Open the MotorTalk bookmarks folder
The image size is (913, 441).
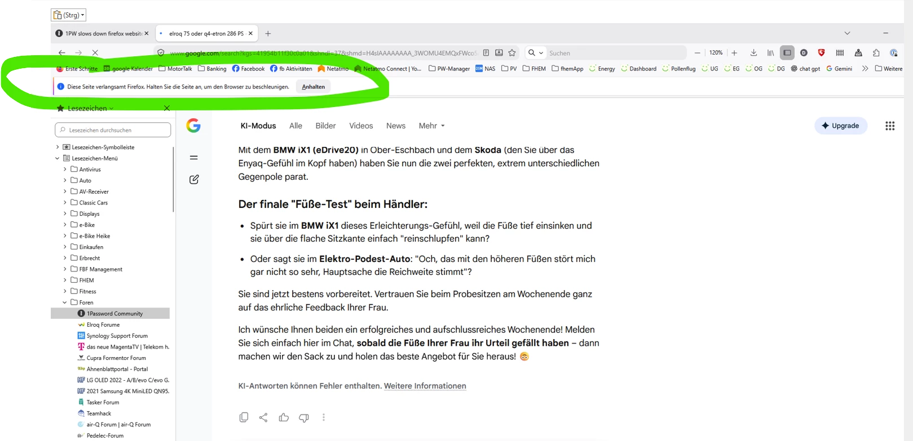[175, 69]
